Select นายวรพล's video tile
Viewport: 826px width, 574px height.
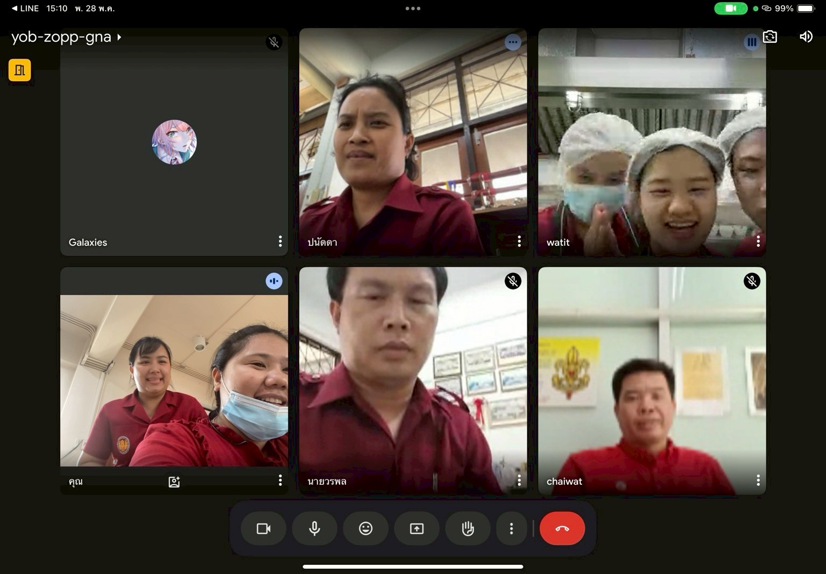tap(413, 381)
